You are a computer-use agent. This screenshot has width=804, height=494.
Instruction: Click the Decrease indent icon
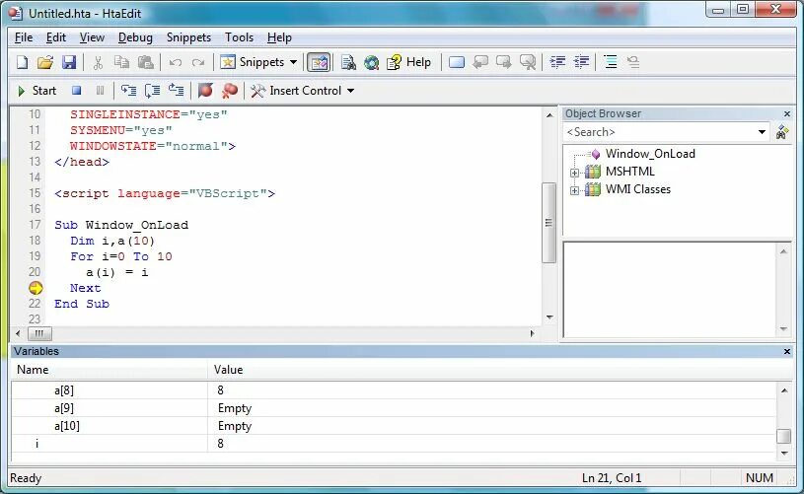pyautogui.click(x=581, y=62)
